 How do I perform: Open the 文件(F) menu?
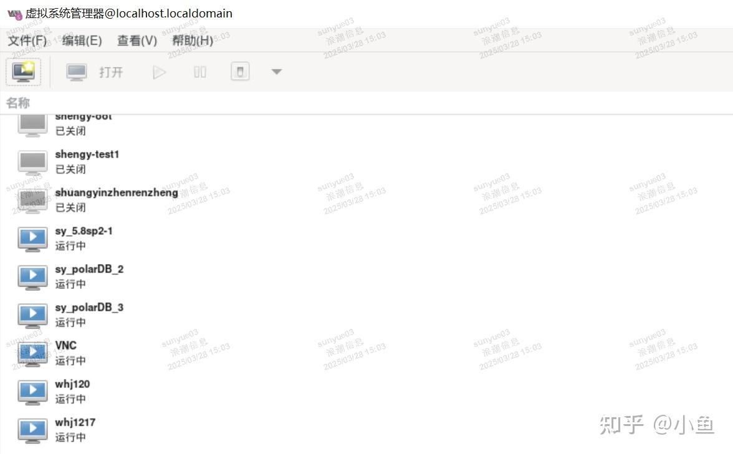(x=27, y=40)
